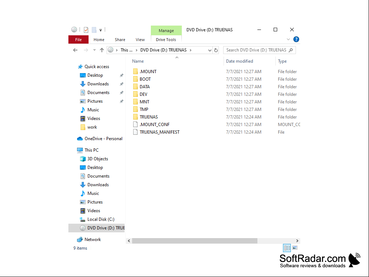Image resolution: width=369 pixels, height=277 pixels.
Task: Go up one level with Up arrow
Action: (102, 50)
